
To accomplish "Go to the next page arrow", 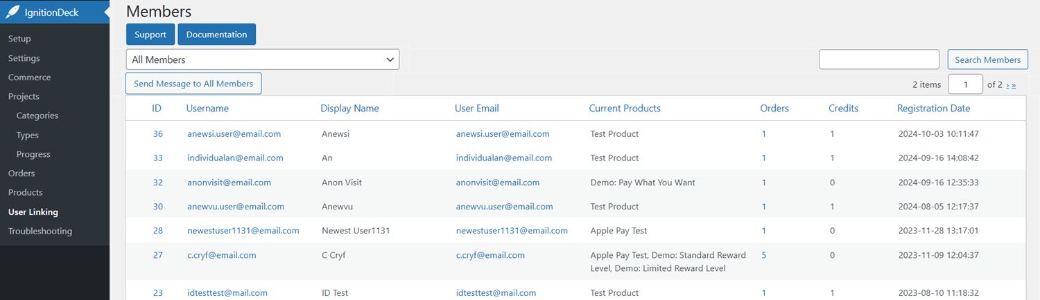I will pyautogui.click(x=1007, y=86).
